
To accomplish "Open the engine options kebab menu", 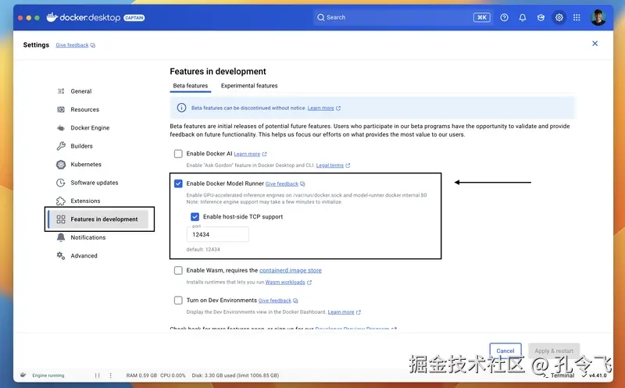I will point(110,376).
